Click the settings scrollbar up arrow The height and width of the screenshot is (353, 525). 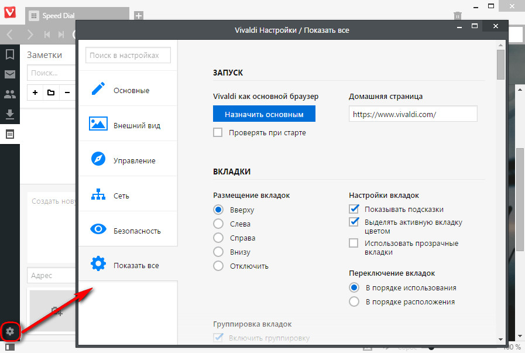coord(500,44)
